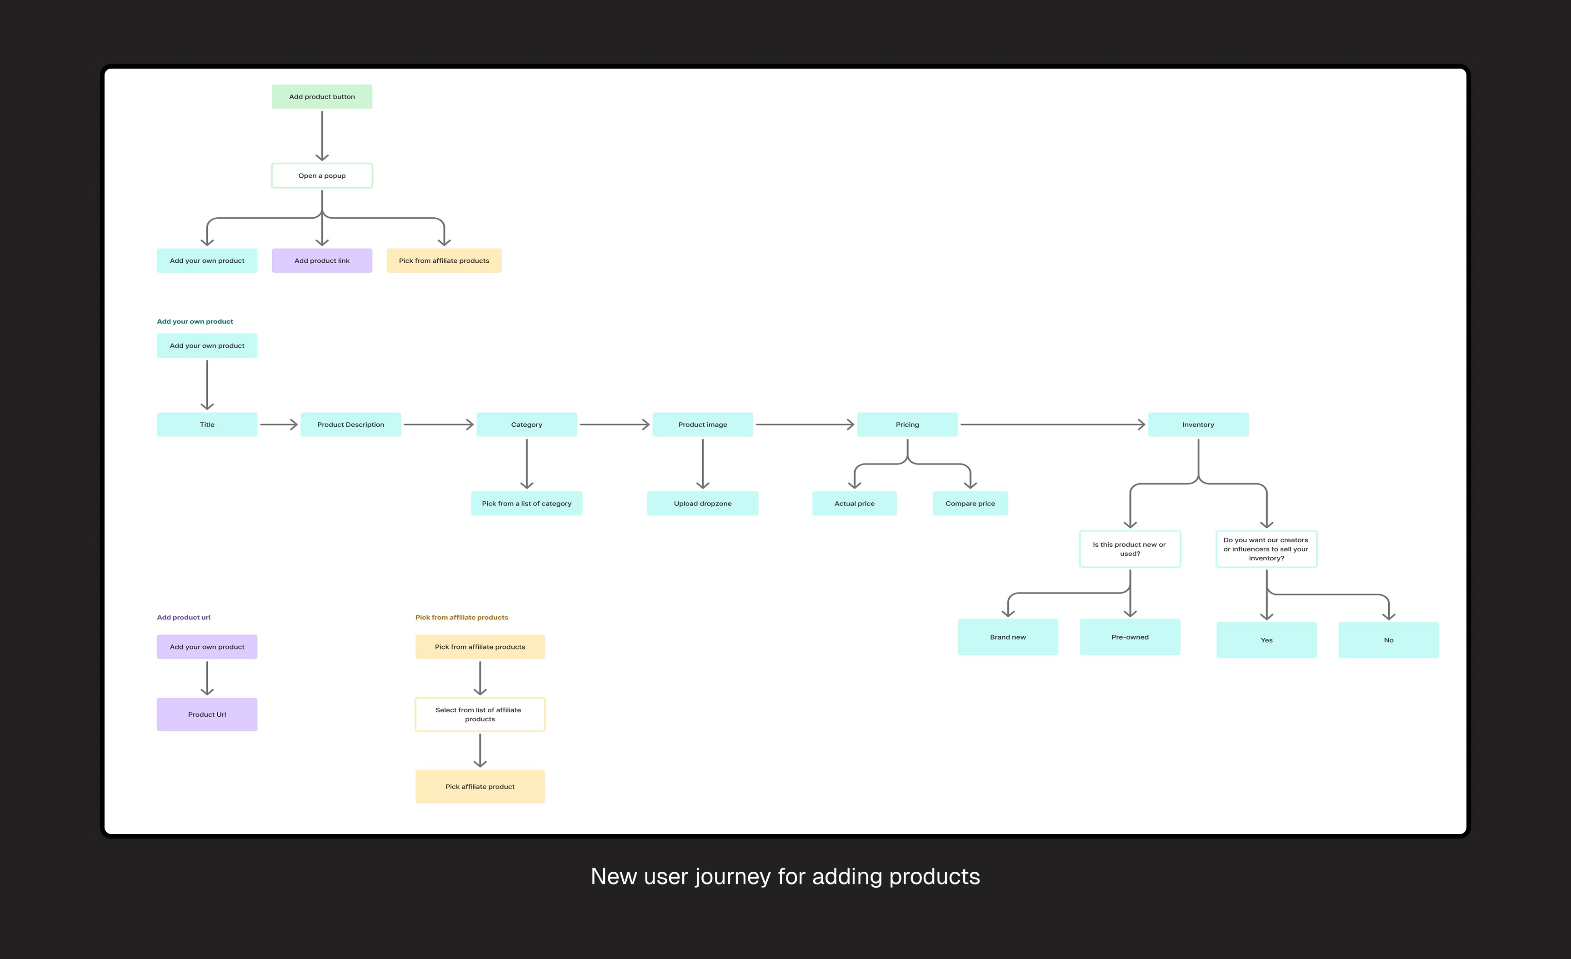Select the 'Actual price' box
This screenshot has height=959, width=1571.
pos(854,503)
